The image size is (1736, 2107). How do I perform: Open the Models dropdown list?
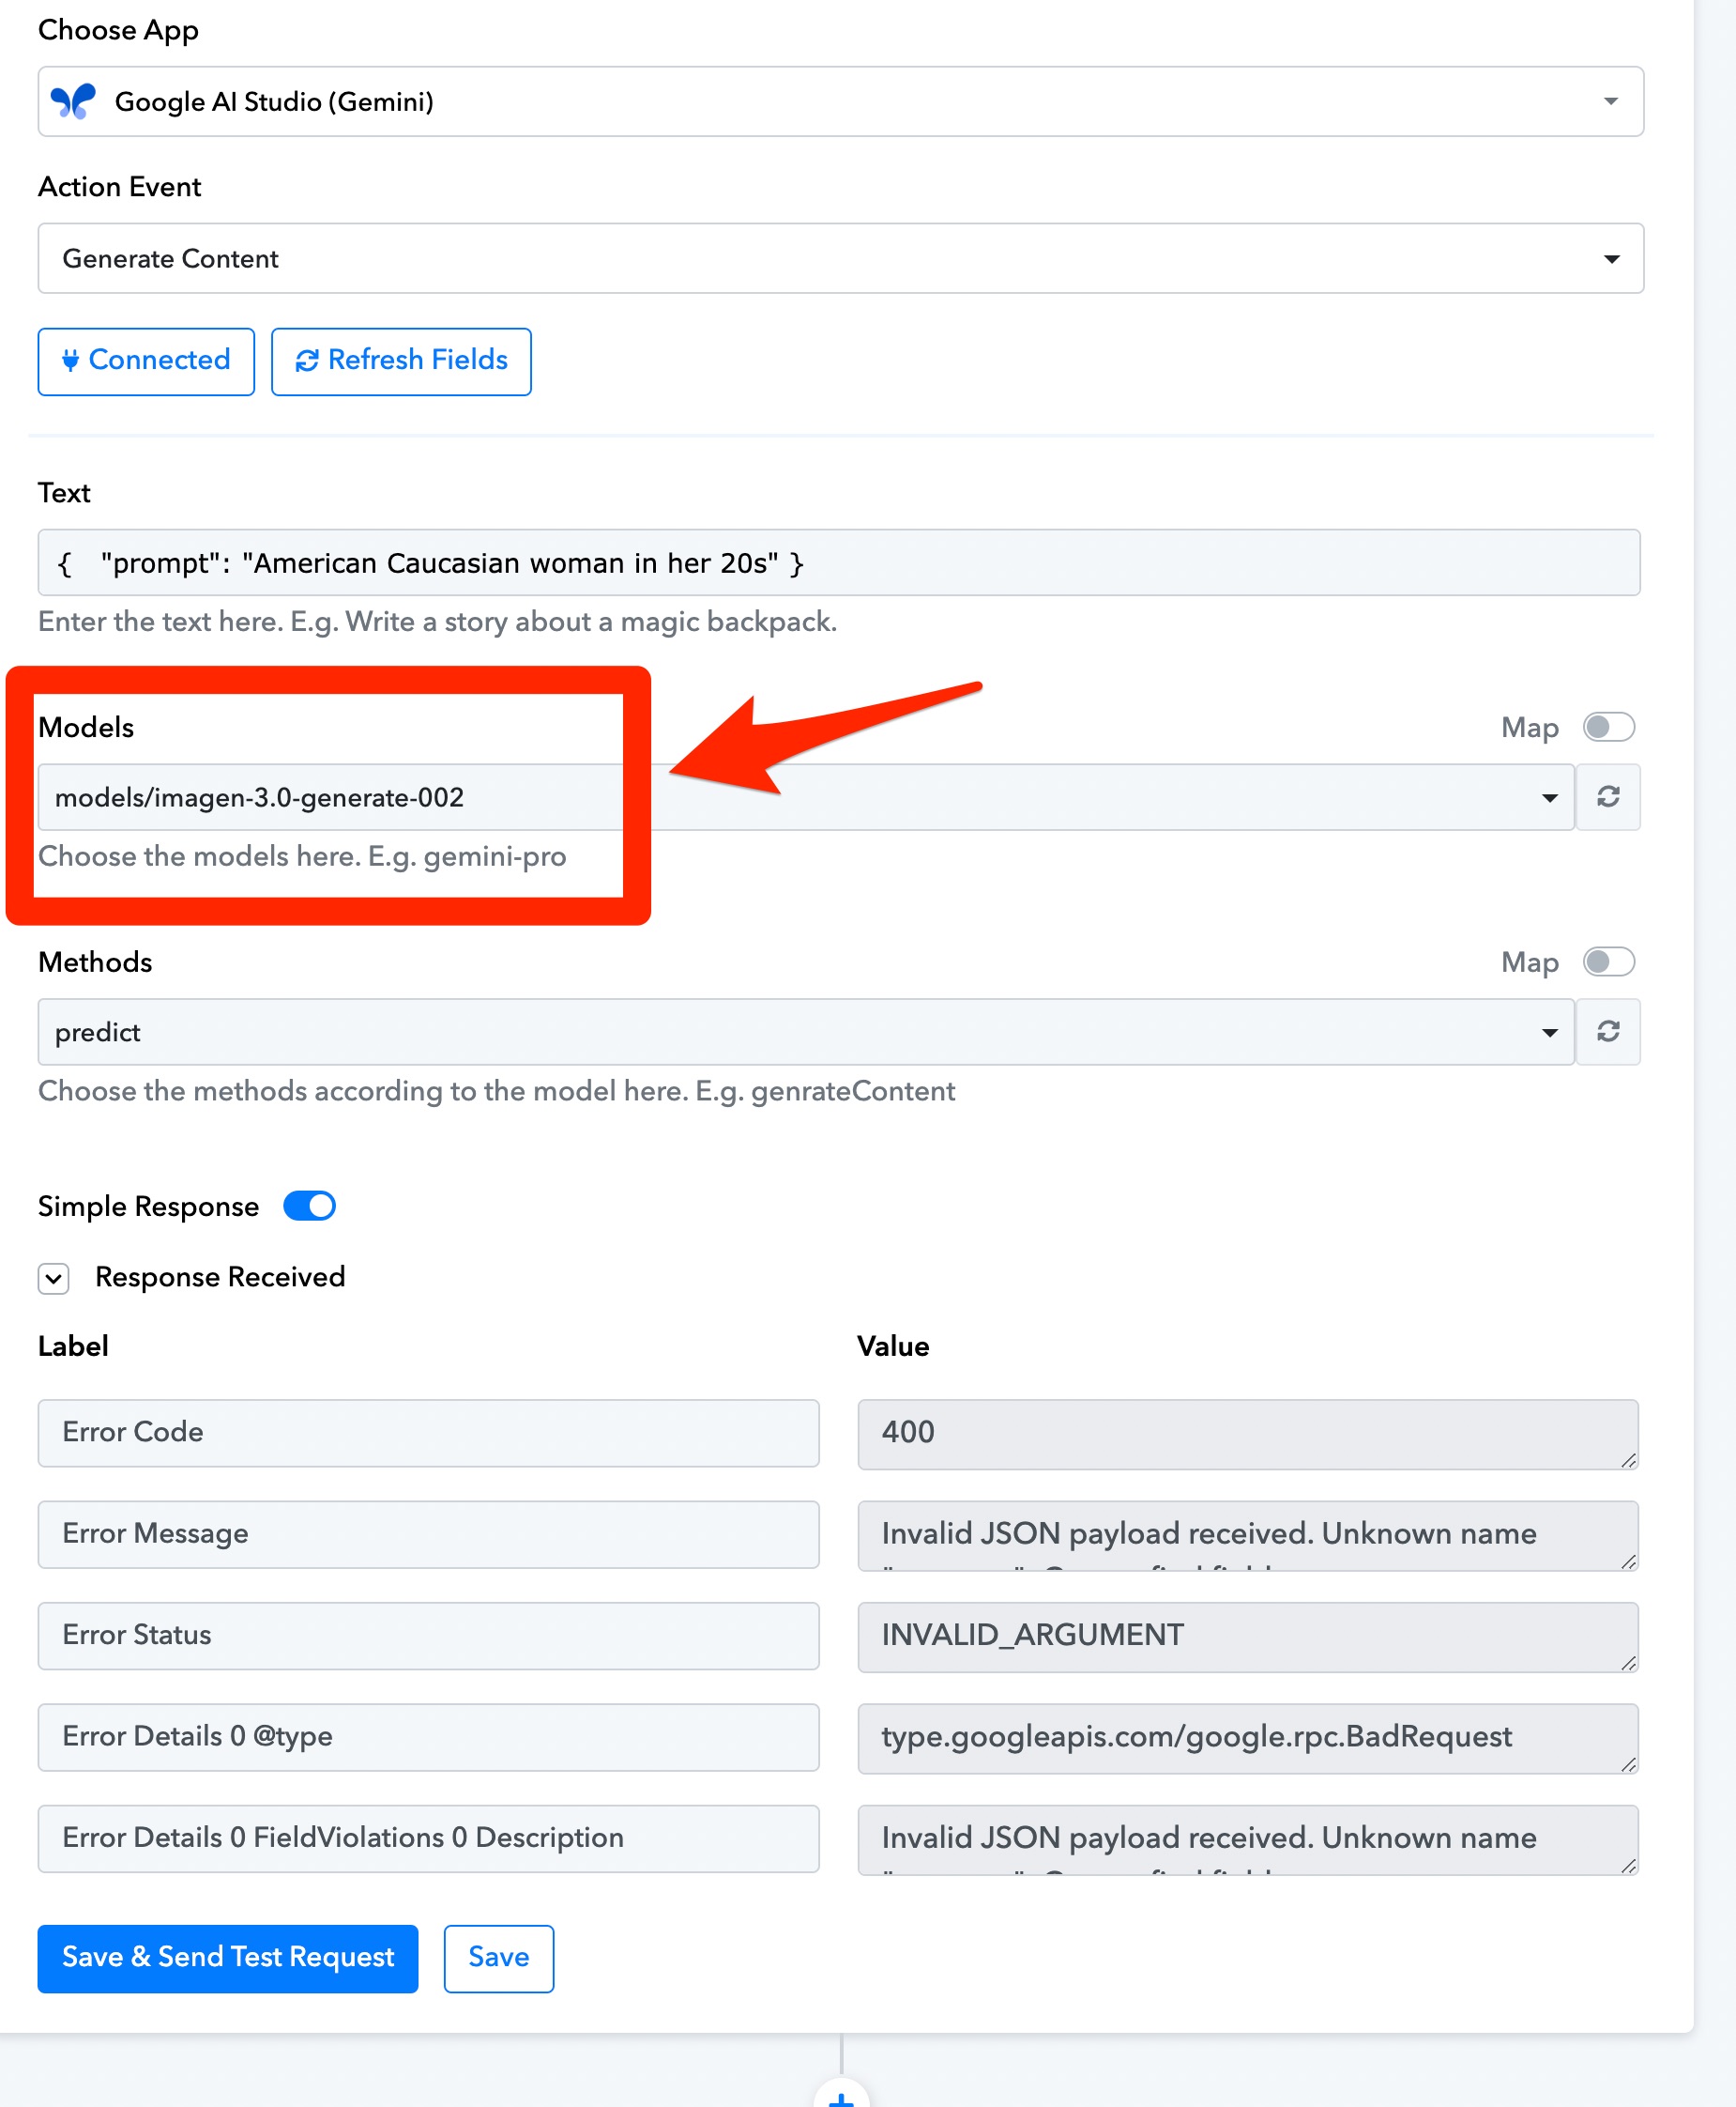(x=806, y=797)
